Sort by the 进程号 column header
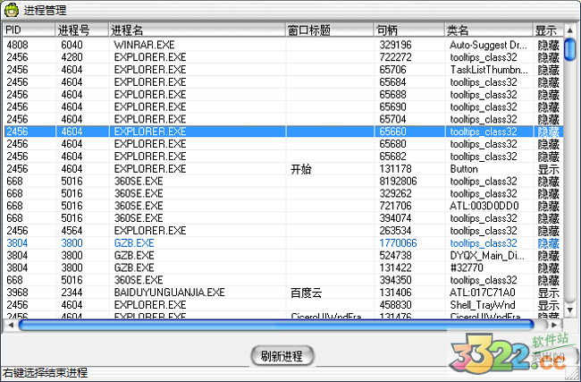Image resolution: width=581 pixels, height=382 pixels. pos(82,30)
